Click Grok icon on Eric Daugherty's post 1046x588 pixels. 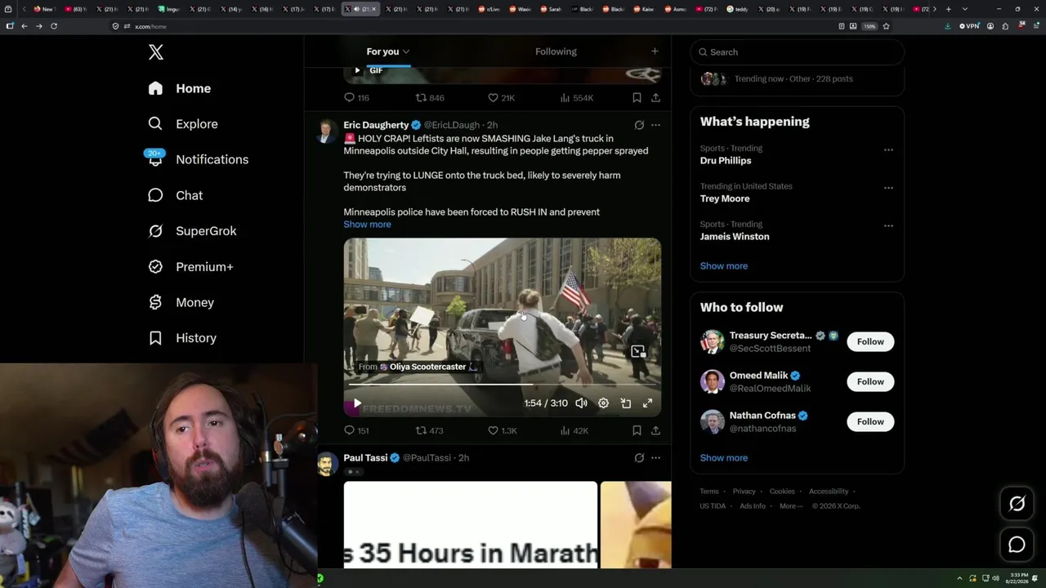[x=639, y=125]
